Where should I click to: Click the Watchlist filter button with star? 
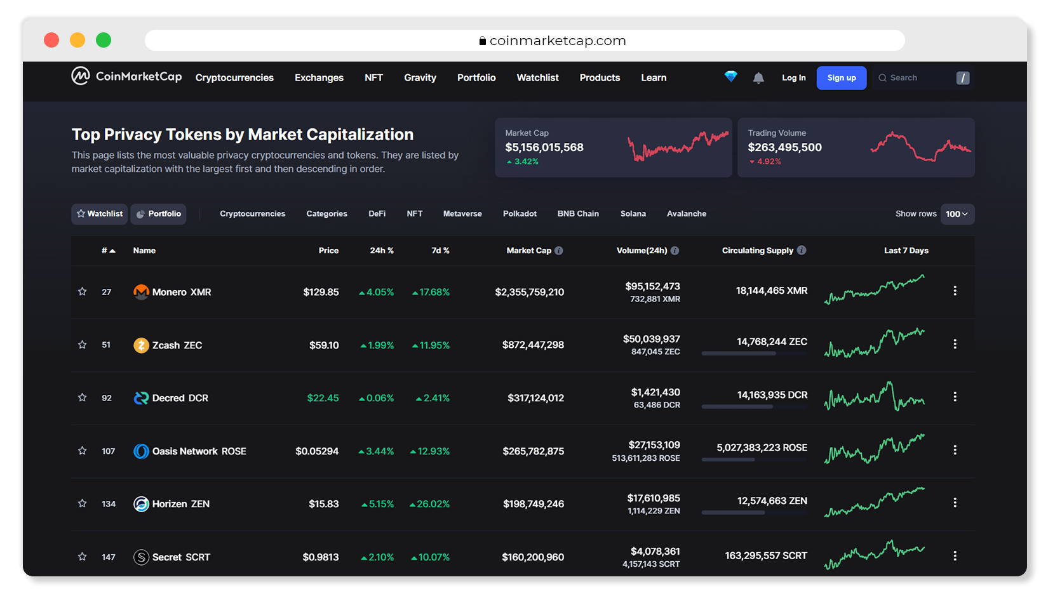[100, 214]
